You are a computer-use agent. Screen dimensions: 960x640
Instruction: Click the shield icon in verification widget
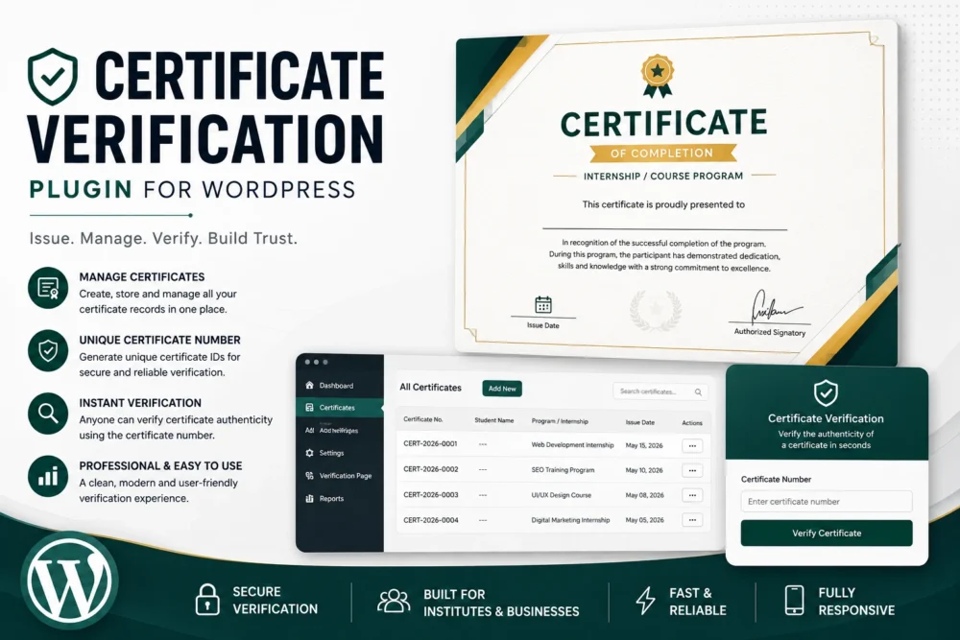point(826,392)
